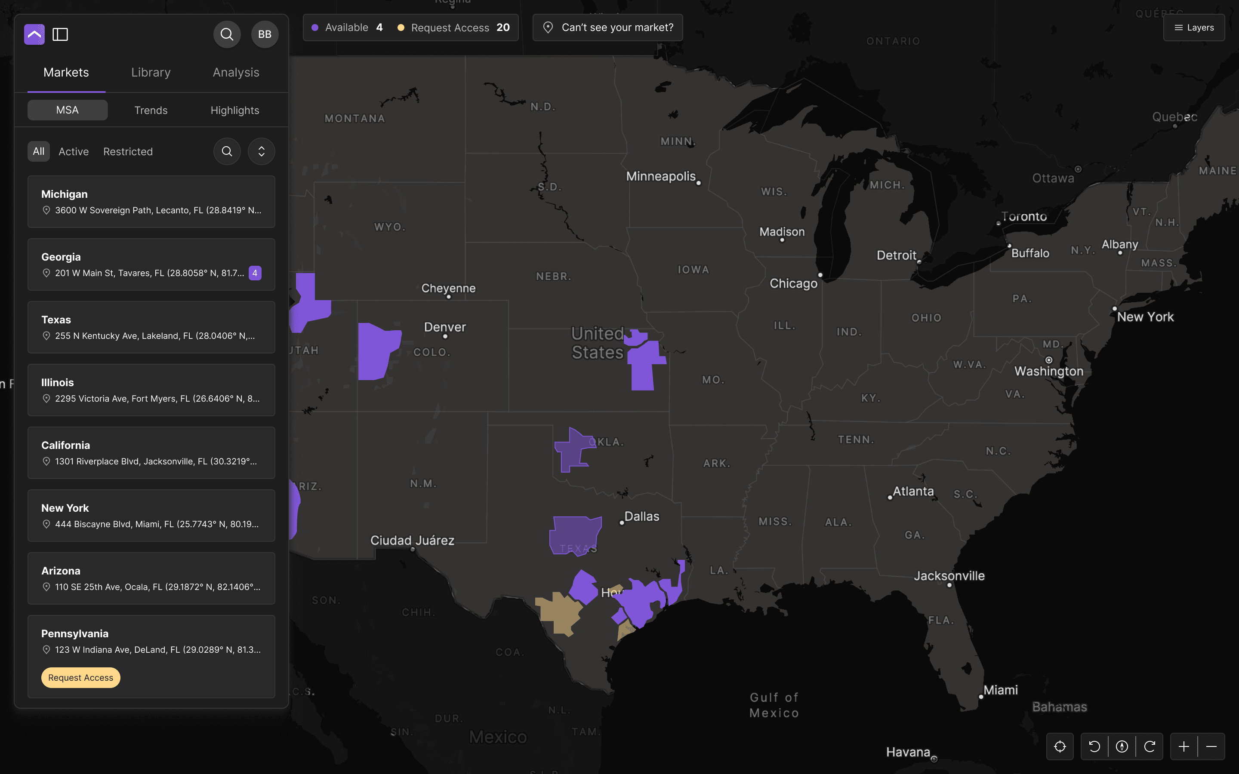The height and width of the screenshot is (774, 1239).
Task: Click the location pin in Texas card
Action: click(x=46, y=336)
